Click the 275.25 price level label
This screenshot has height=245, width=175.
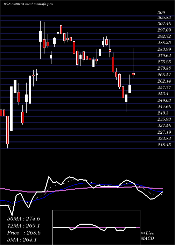click(164, 62)
